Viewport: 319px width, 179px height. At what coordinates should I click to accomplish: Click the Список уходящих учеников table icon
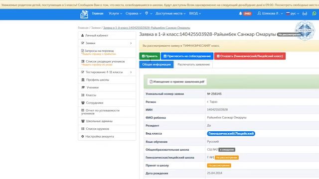tap(83, 61)
